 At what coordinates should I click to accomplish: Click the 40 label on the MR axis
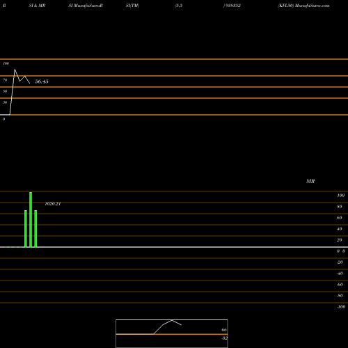(340, 229)
